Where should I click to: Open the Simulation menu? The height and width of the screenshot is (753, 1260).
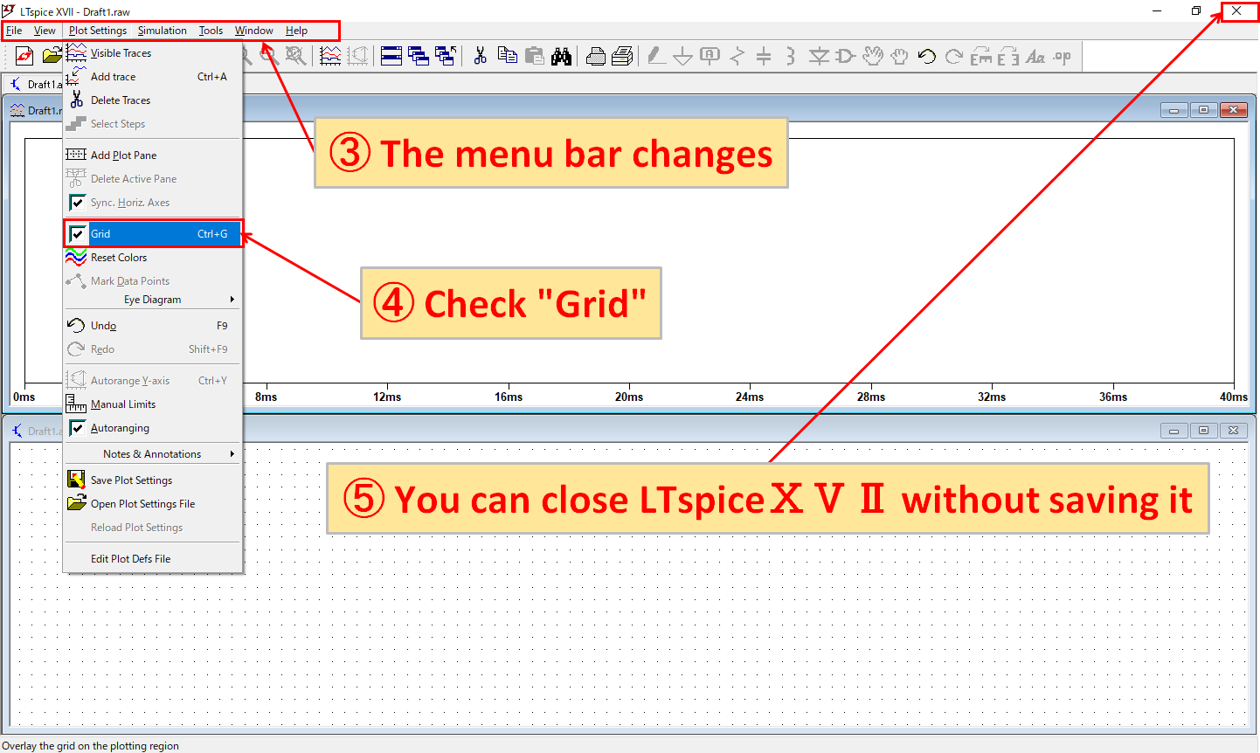(162, 30)
